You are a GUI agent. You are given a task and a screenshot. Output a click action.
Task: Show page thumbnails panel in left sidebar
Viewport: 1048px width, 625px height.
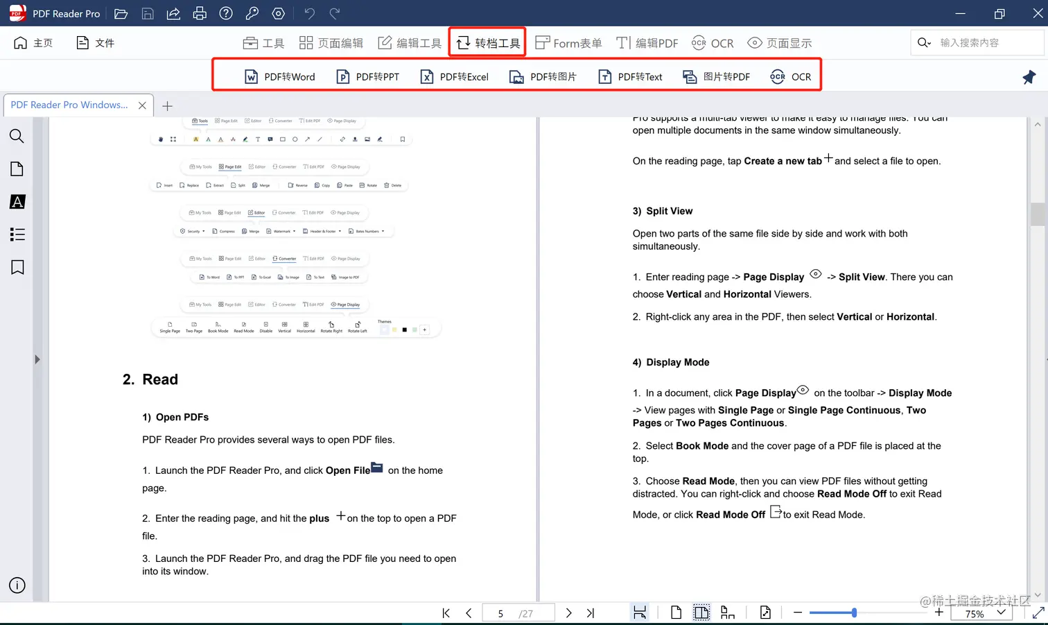(x=17, y=169)
